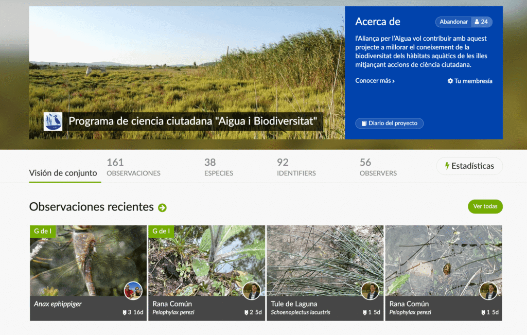Click identification count icon on Anax ephippiger card

(124, 312)
